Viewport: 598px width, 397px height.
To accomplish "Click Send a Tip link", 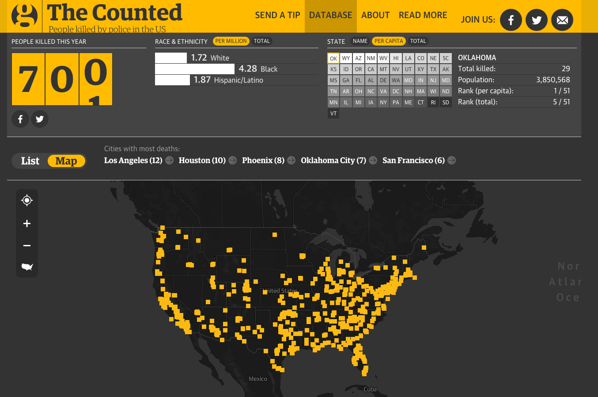I will (277, 15).
